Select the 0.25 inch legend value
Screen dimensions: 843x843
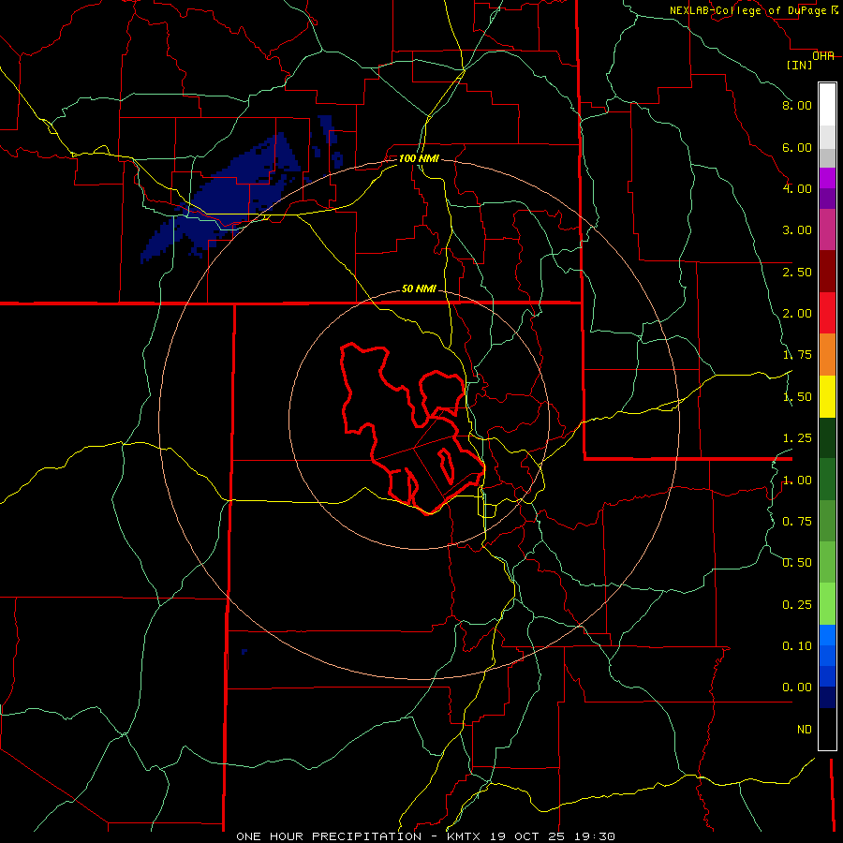click(x=797, y=604)
